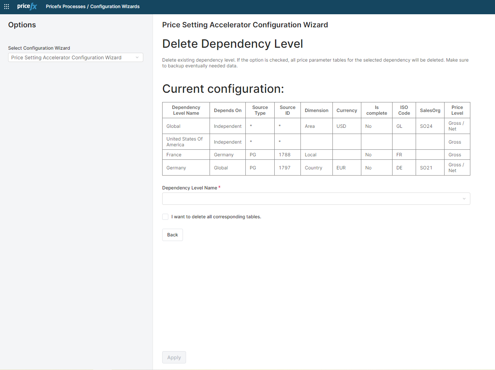The image size is (495, 370).
Task: Click the Pricefx Processes breadcrumb
Action: pos(65,7)
